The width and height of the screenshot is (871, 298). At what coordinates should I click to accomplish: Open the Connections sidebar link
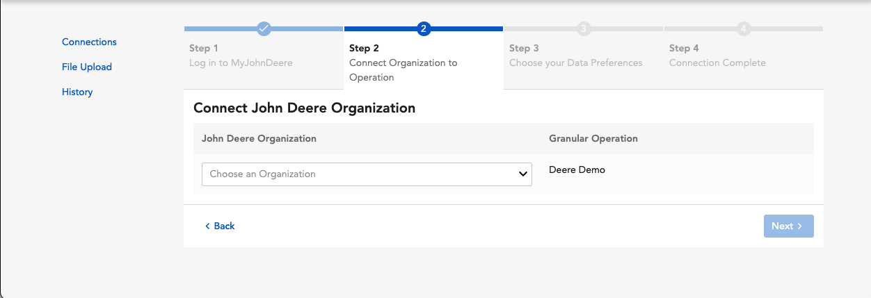point(89,42)
